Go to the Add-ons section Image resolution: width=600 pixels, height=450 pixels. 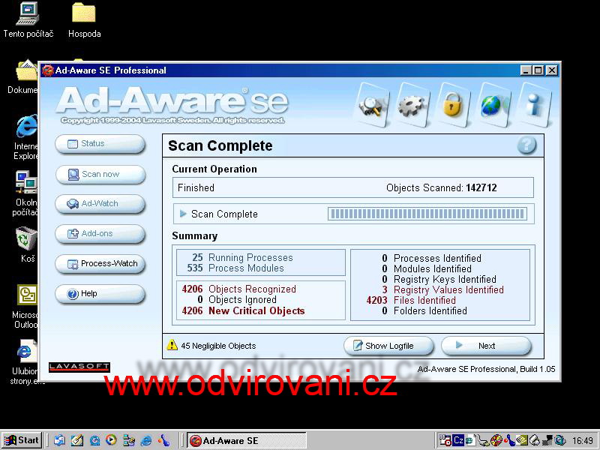point(100,234)
